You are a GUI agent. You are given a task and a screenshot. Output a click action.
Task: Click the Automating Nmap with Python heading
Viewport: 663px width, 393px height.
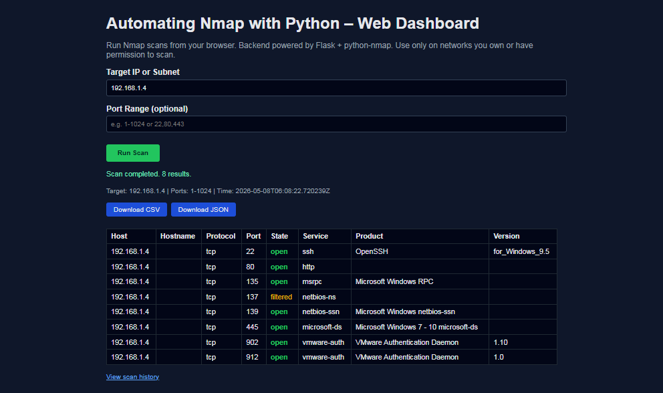[x=292, y=23]
